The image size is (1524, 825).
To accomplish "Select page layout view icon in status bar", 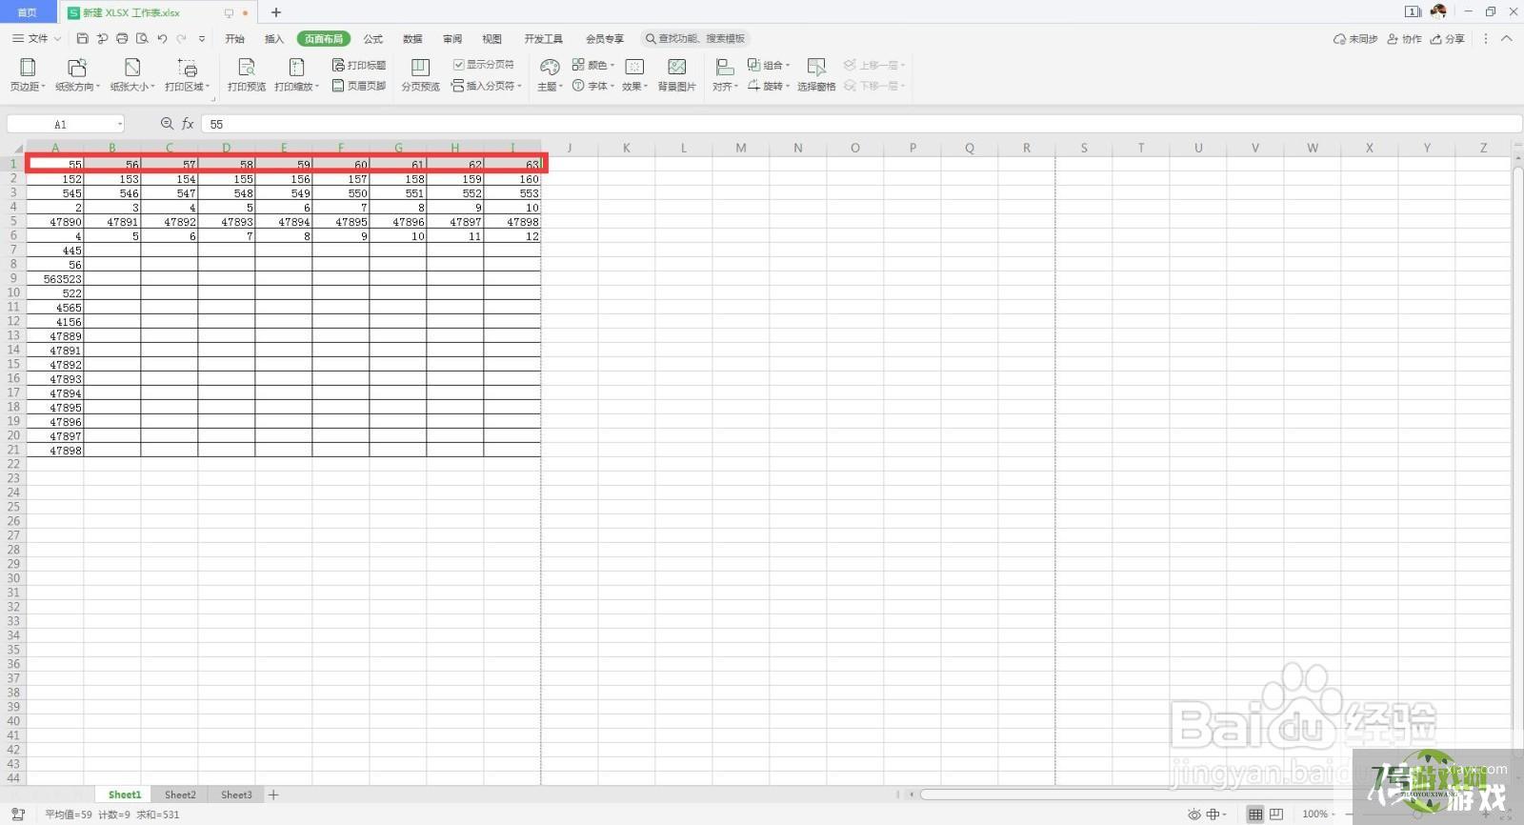I will pos(1276,815).
